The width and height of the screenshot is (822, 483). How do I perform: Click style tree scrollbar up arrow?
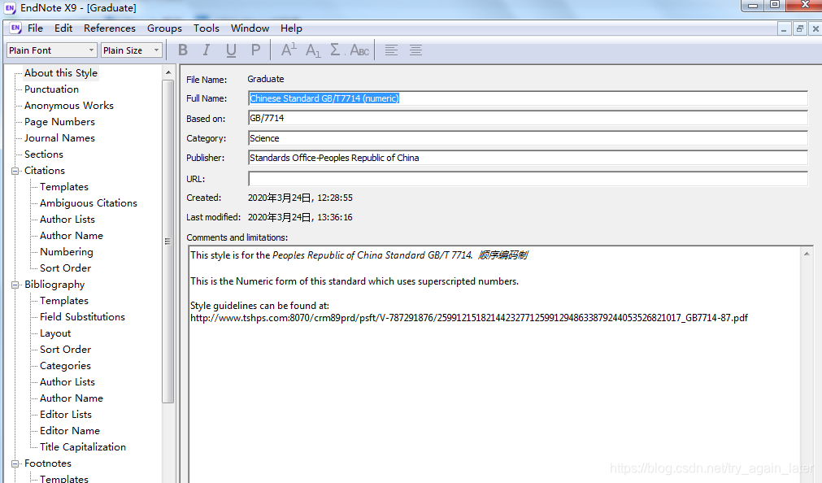[x=168, y=72]
